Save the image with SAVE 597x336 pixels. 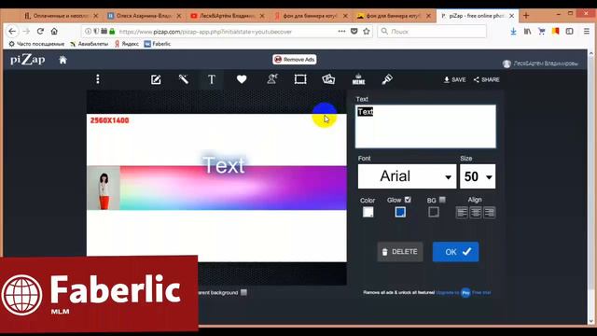pyautogui.click(x=454, y=79)
